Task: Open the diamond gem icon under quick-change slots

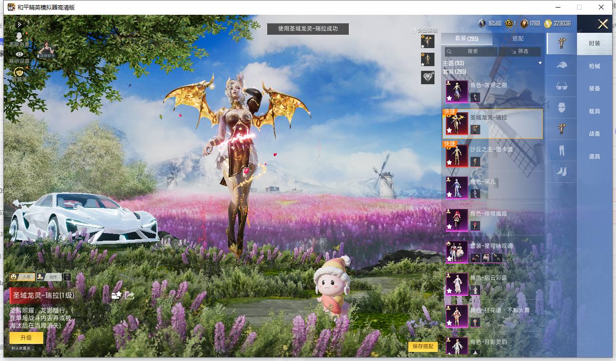Action: (428, 78)
